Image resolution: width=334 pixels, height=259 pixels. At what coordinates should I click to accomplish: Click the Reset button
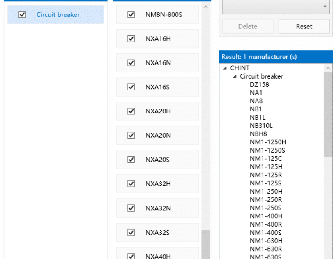[x=304, y=26]
